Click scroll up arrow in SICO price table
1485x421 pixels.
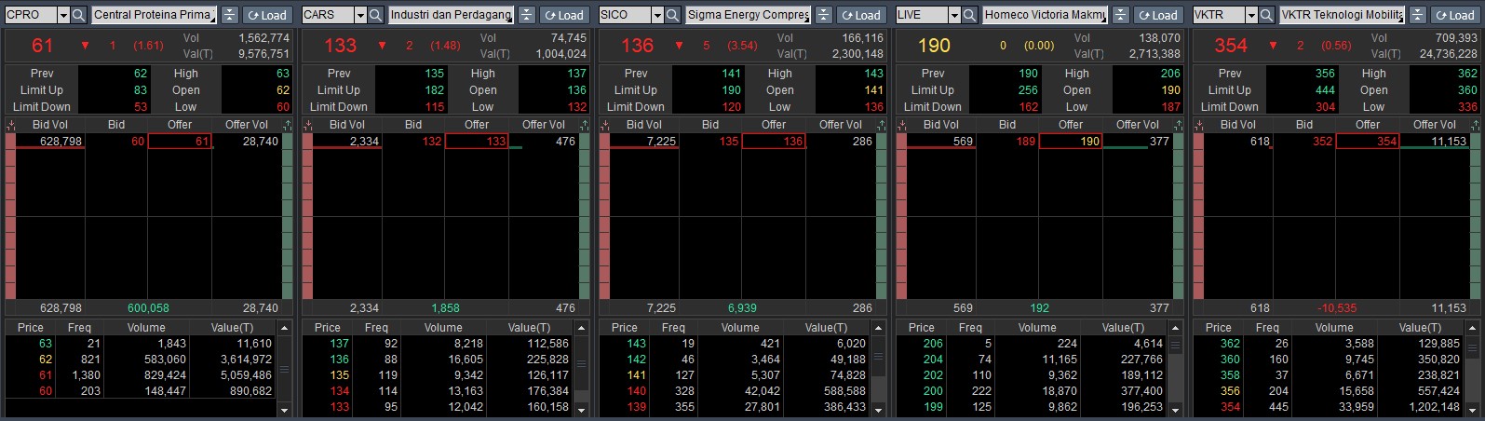(x=878, y=329)
